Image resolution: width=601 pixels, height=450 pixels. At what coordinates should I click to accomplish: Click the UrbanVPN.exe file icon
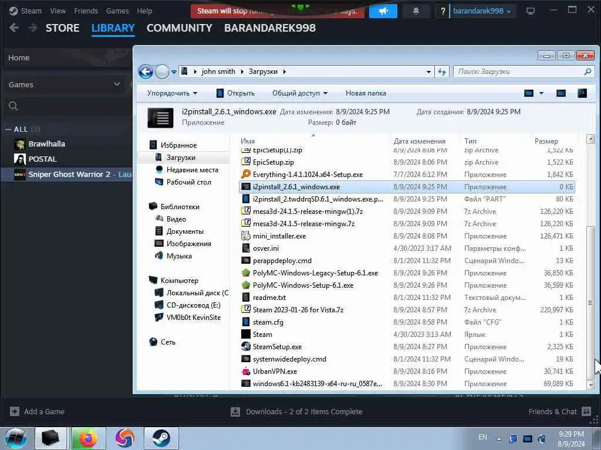pos(246,371)
